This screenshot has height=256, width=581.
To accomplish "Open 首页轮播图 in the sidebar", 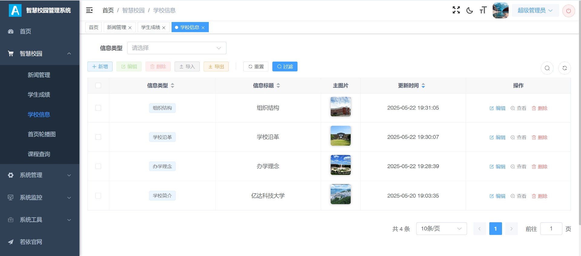I will 42,134.
